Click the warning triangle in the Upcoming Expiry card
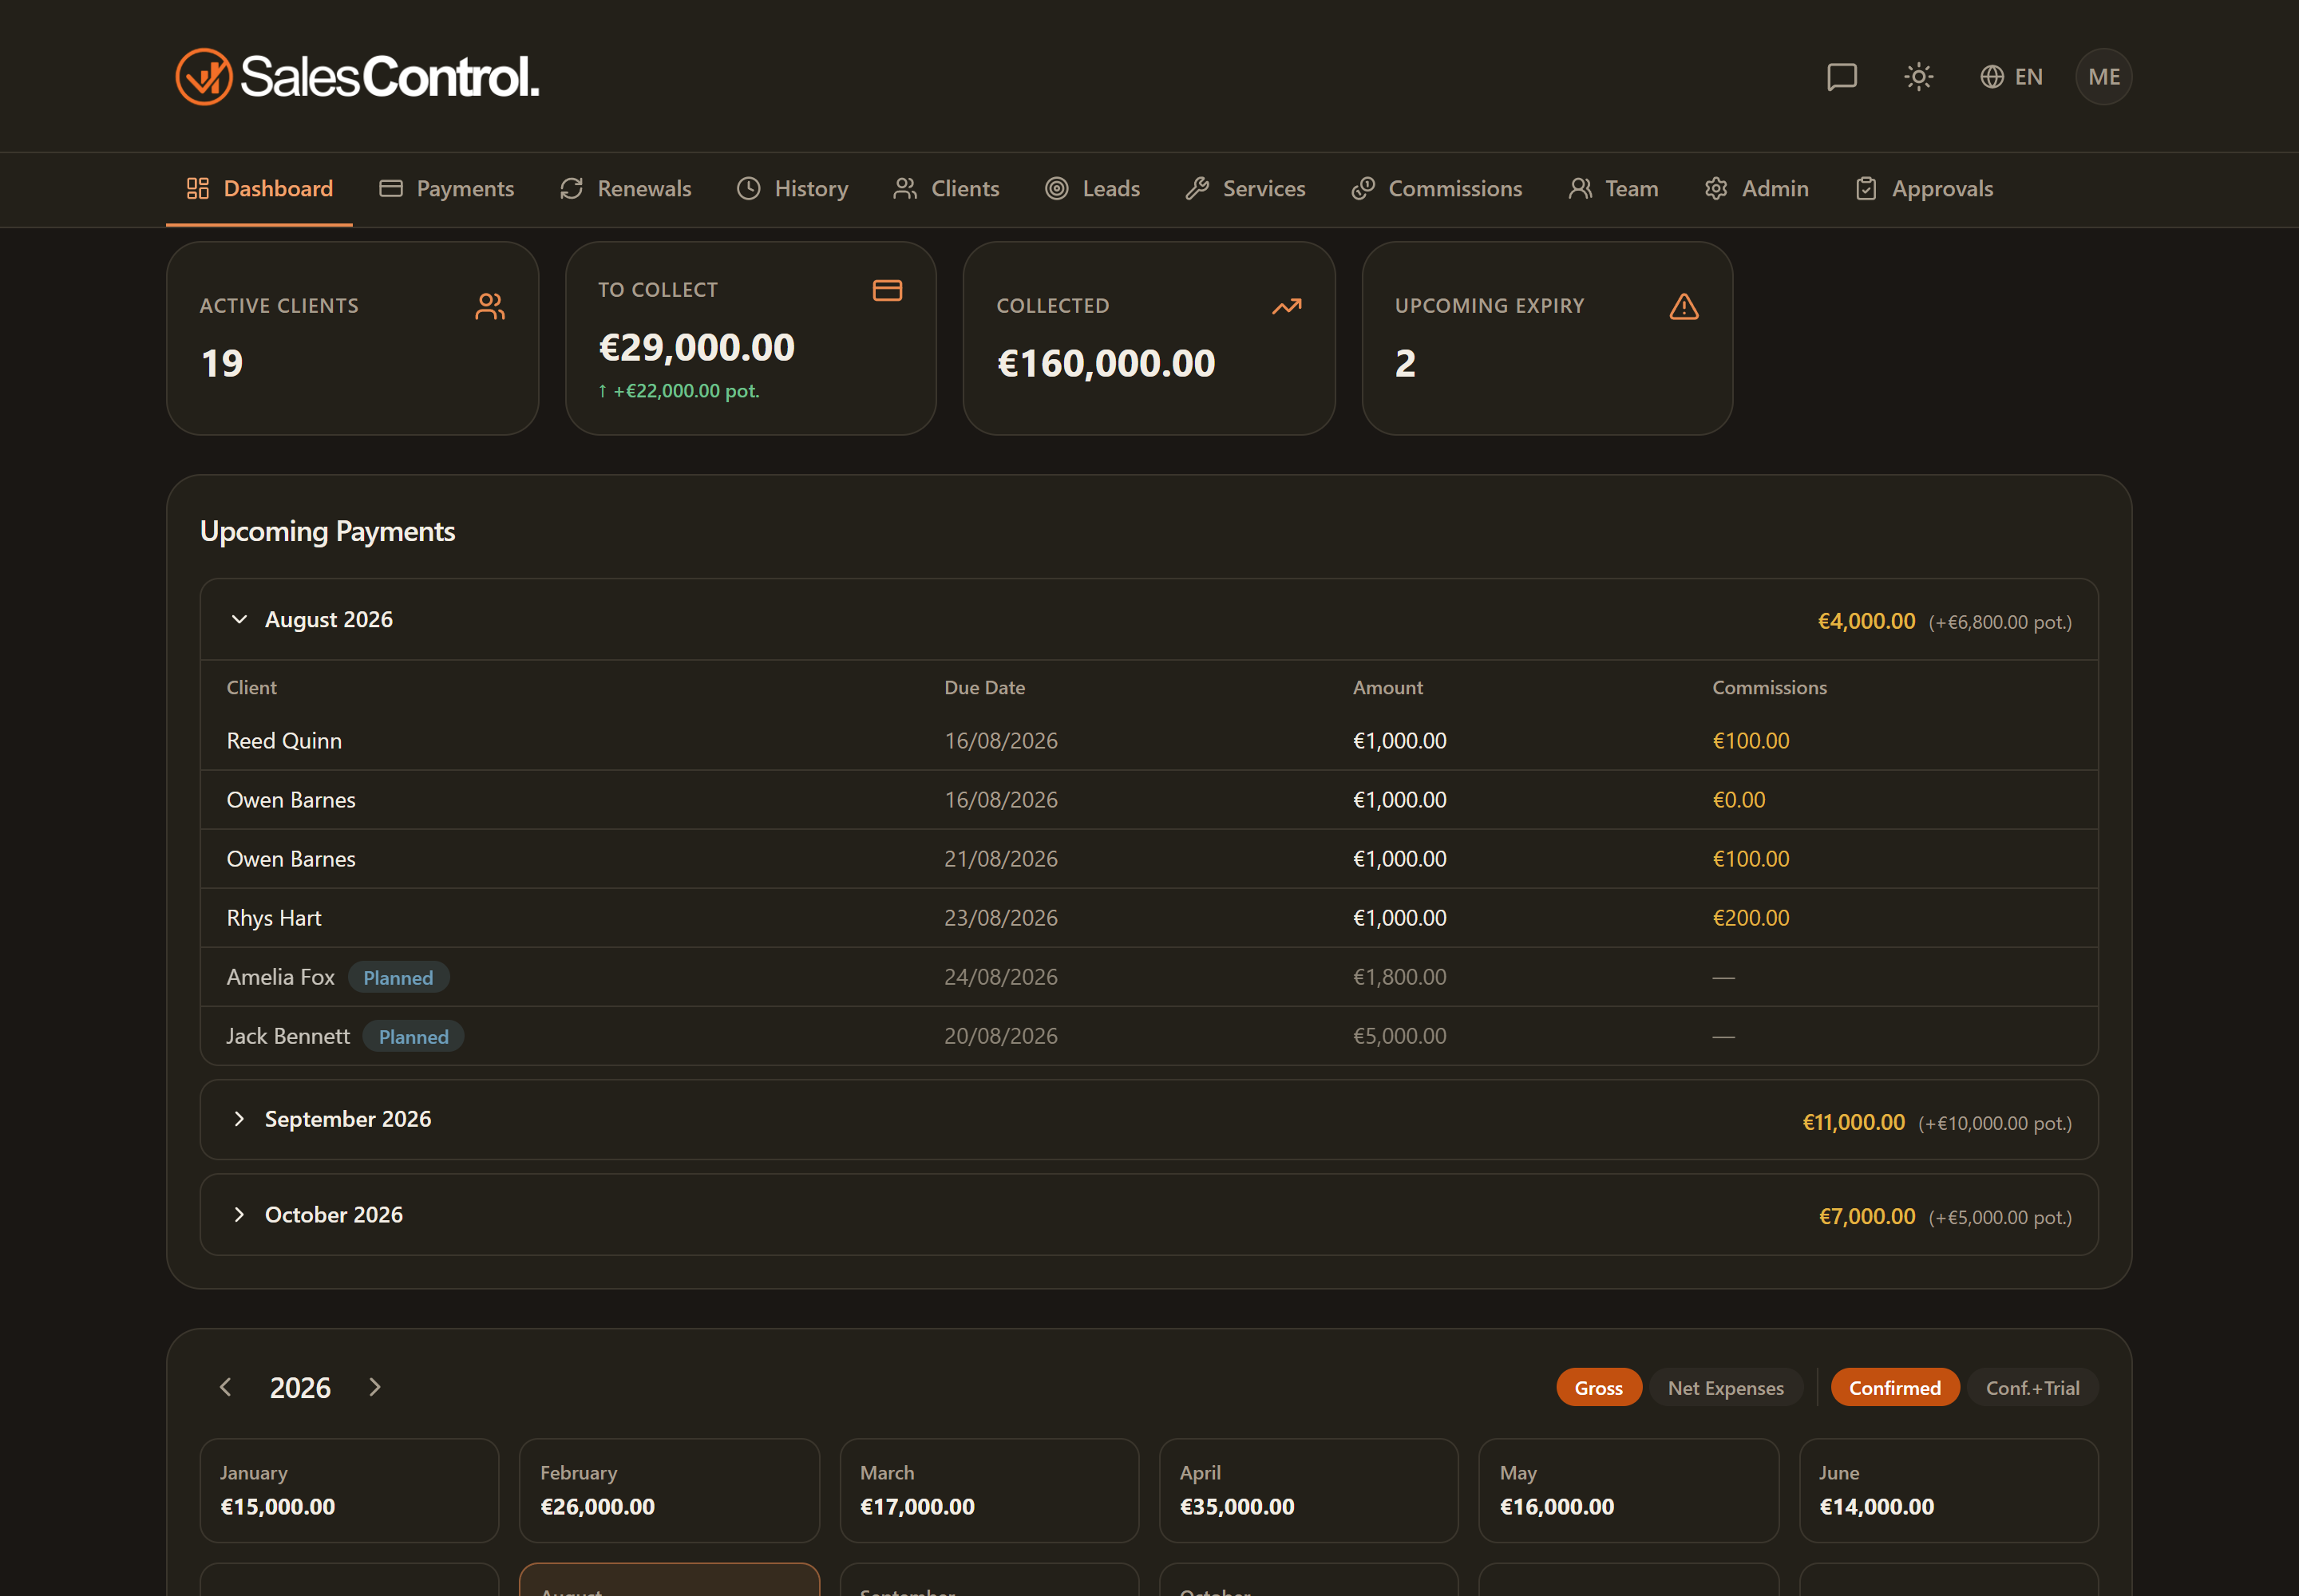 [x=1684, y=306]
